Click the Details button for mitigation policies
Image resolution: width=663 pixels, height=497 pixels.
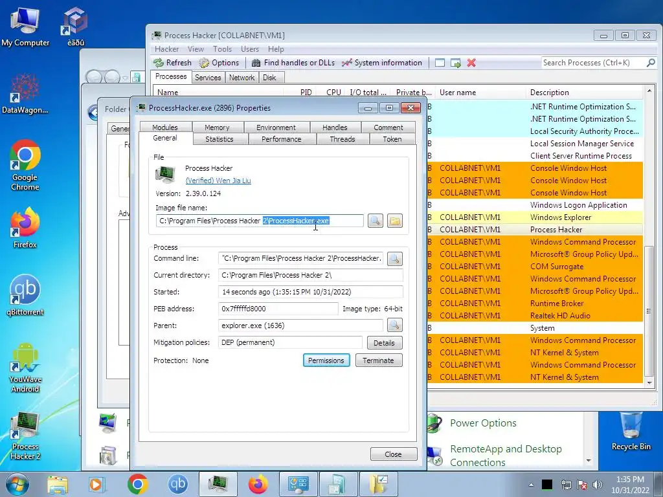(x=385, y=343)
